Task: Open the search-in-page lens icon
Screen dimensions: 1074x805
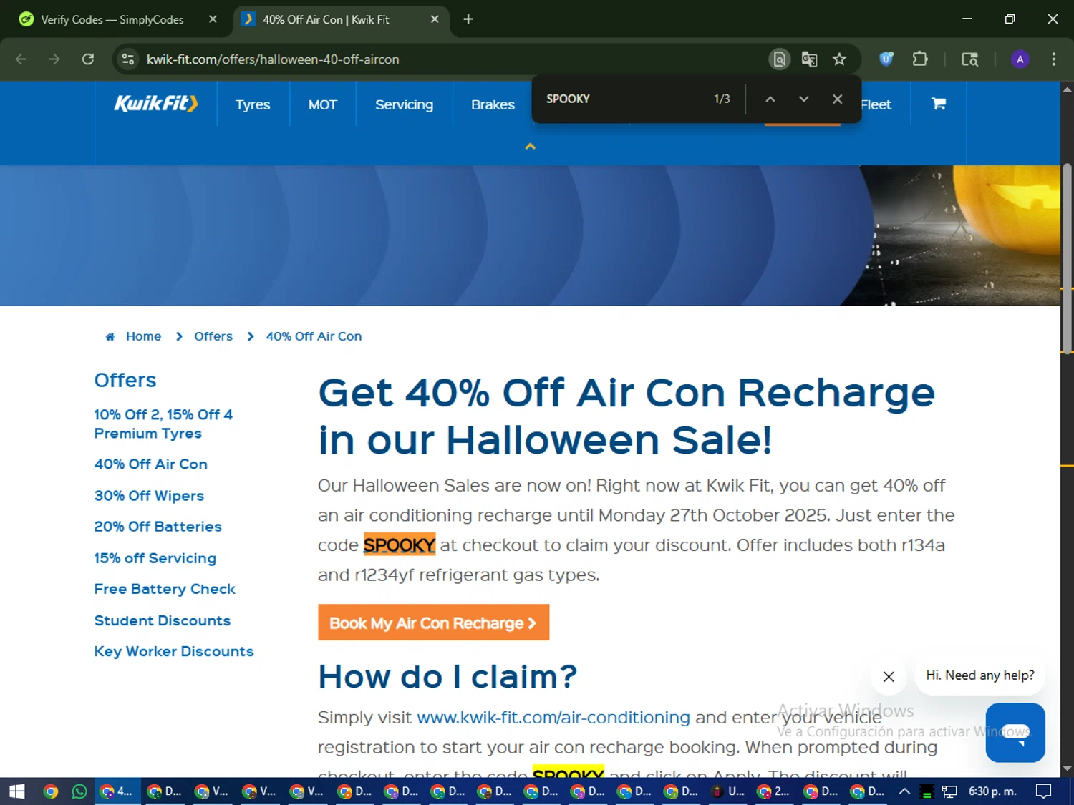Action: pos(779,59)
